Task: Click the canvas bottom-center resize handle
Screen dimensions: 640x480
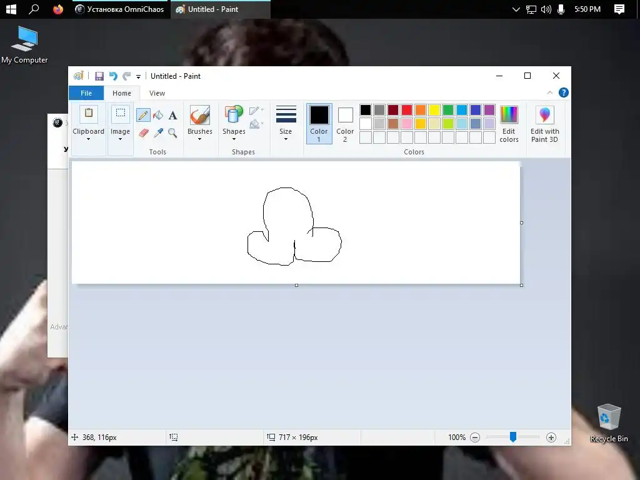Action: coord(296,285)
